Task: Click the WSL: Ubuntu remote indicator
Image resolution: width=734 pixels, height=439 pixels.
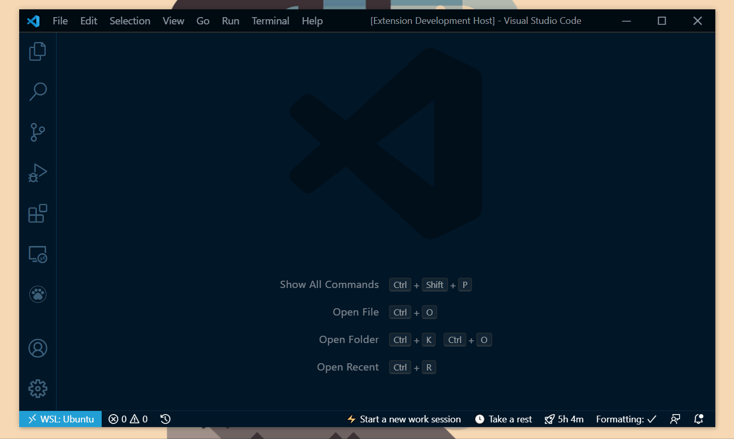Action: coord(61,419)
